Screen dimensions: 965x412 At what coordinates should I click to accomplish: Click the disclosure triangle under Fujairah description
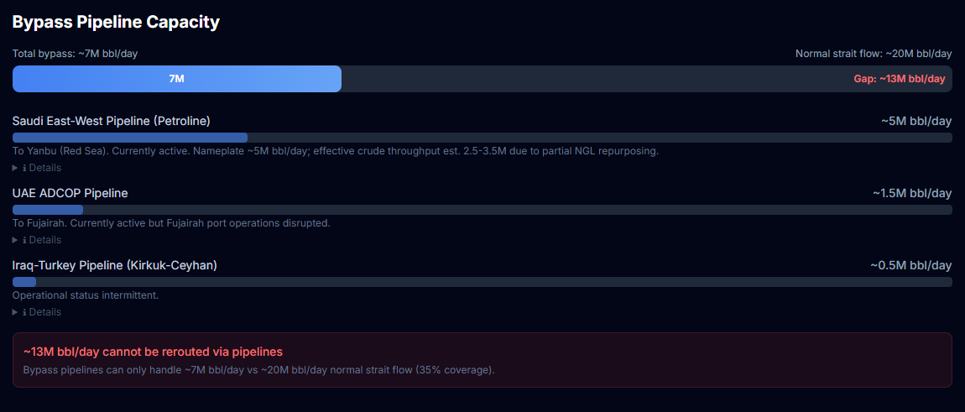click(15, 239)
